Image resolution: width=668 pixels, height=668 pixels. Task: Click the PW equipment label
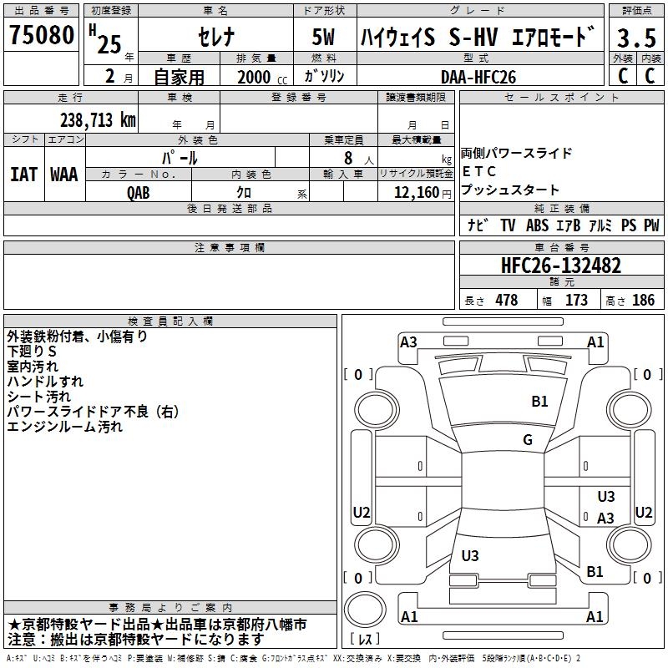650,225
